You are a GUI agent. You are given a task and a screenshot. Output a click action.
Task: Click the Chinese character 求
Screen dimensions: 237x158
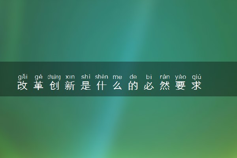[196, 85]
